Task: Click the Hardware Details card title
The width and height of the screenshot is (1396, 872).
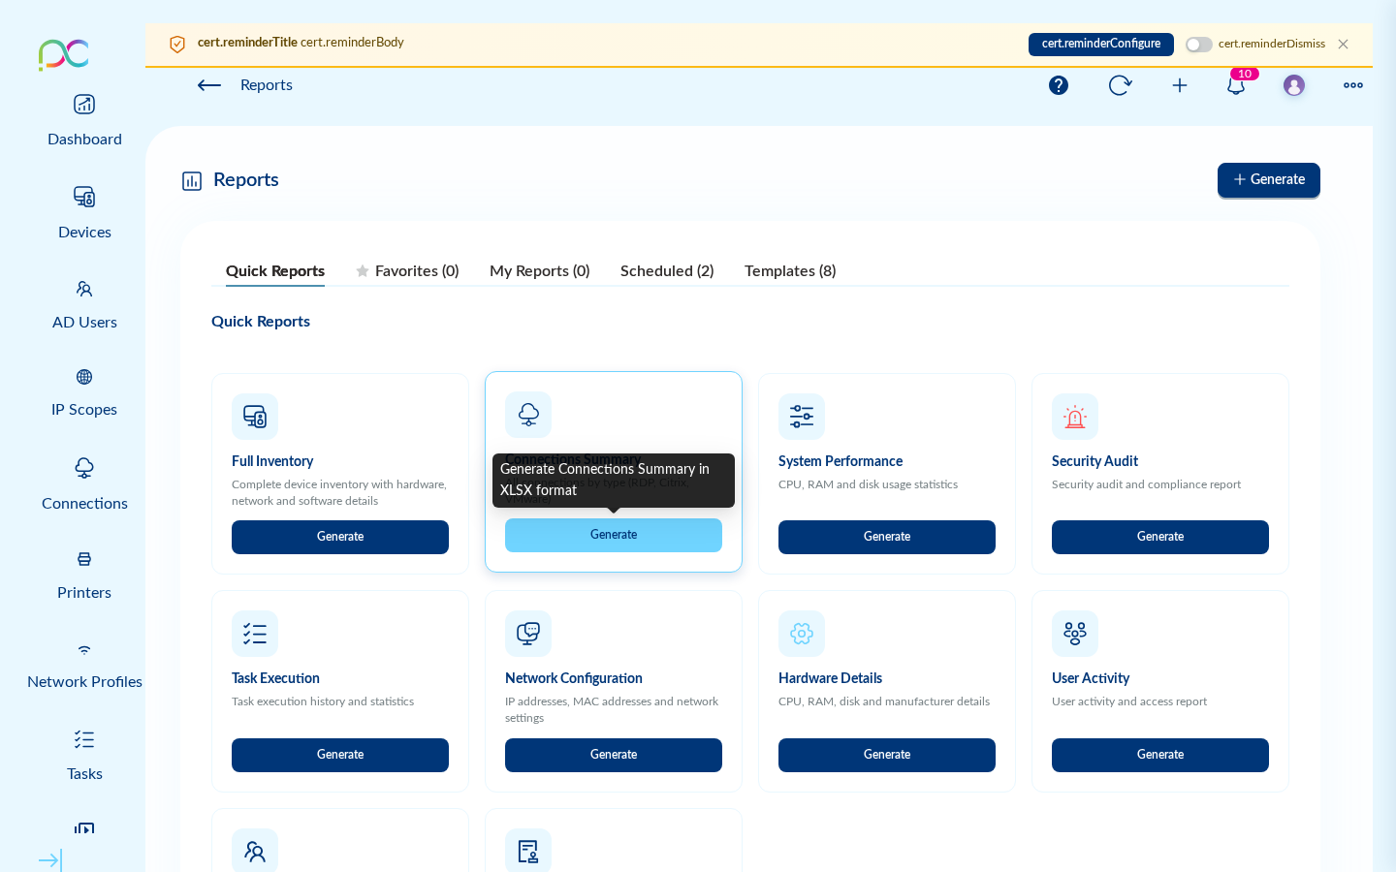Action: click(830, 678)
